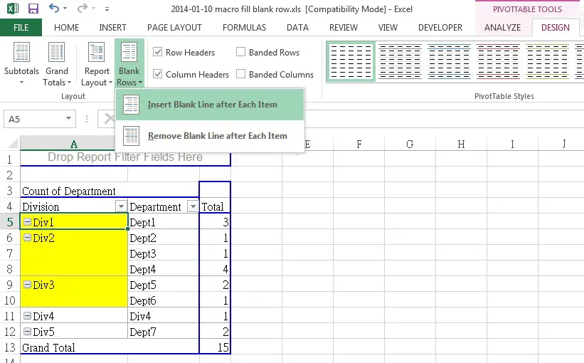Undo the last action
Image resolution: width=584 pixels, height=363 pixels.
[x=54, y=9]
